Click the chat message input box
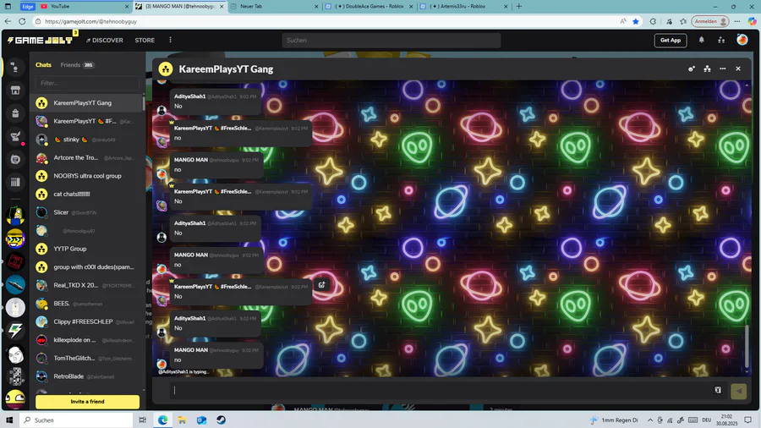761x428 pixels. click(x=439, y=390)
